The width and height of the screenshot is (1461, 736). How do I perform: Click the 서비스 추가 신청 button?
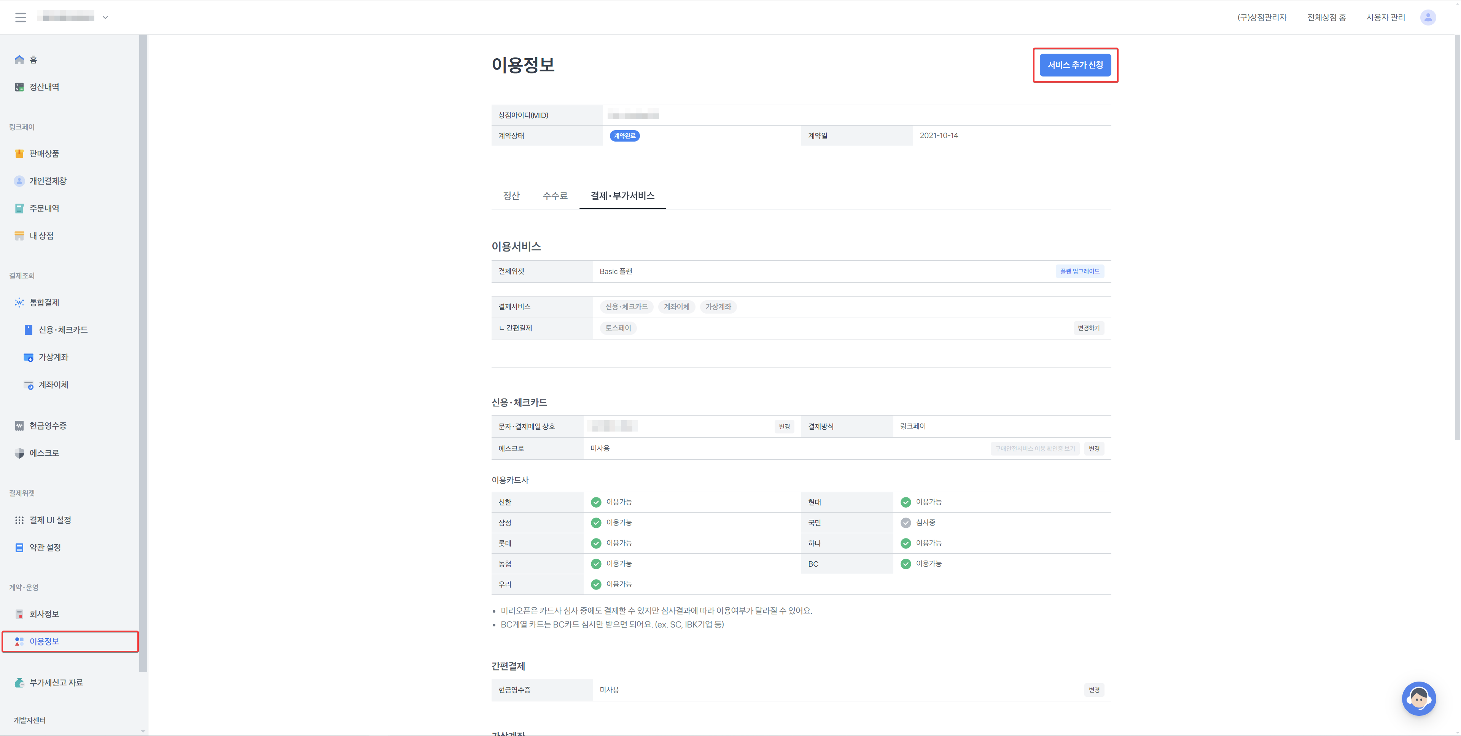click(1075, 65)
